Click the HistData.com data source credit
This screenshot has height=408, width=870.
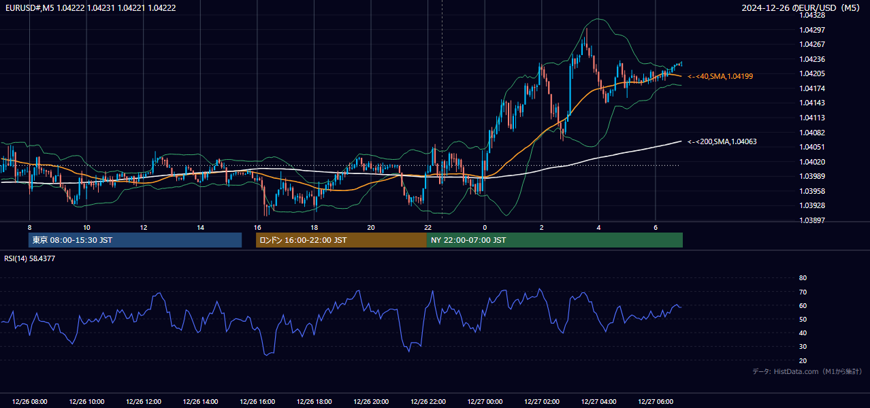click(807, 371)
